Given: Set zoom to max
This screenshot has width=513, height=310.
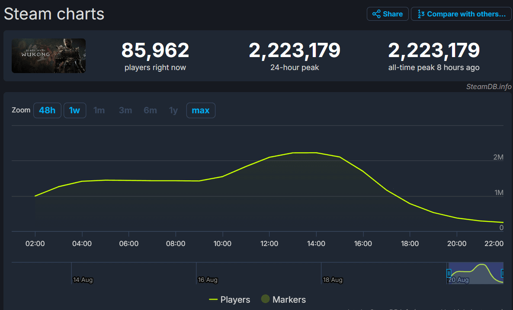Looking at the screenshot, I should pyautogui.click(x=201, y=110).
